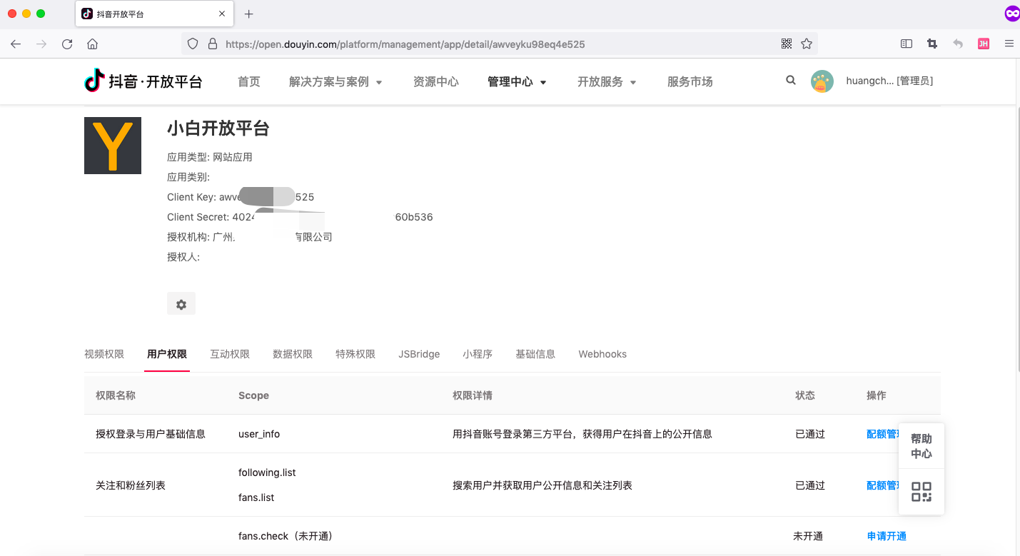Viewport: 1020px width, 556px height.
Task: Click the shield tracking protection icon
Action: tap(193, 44)
